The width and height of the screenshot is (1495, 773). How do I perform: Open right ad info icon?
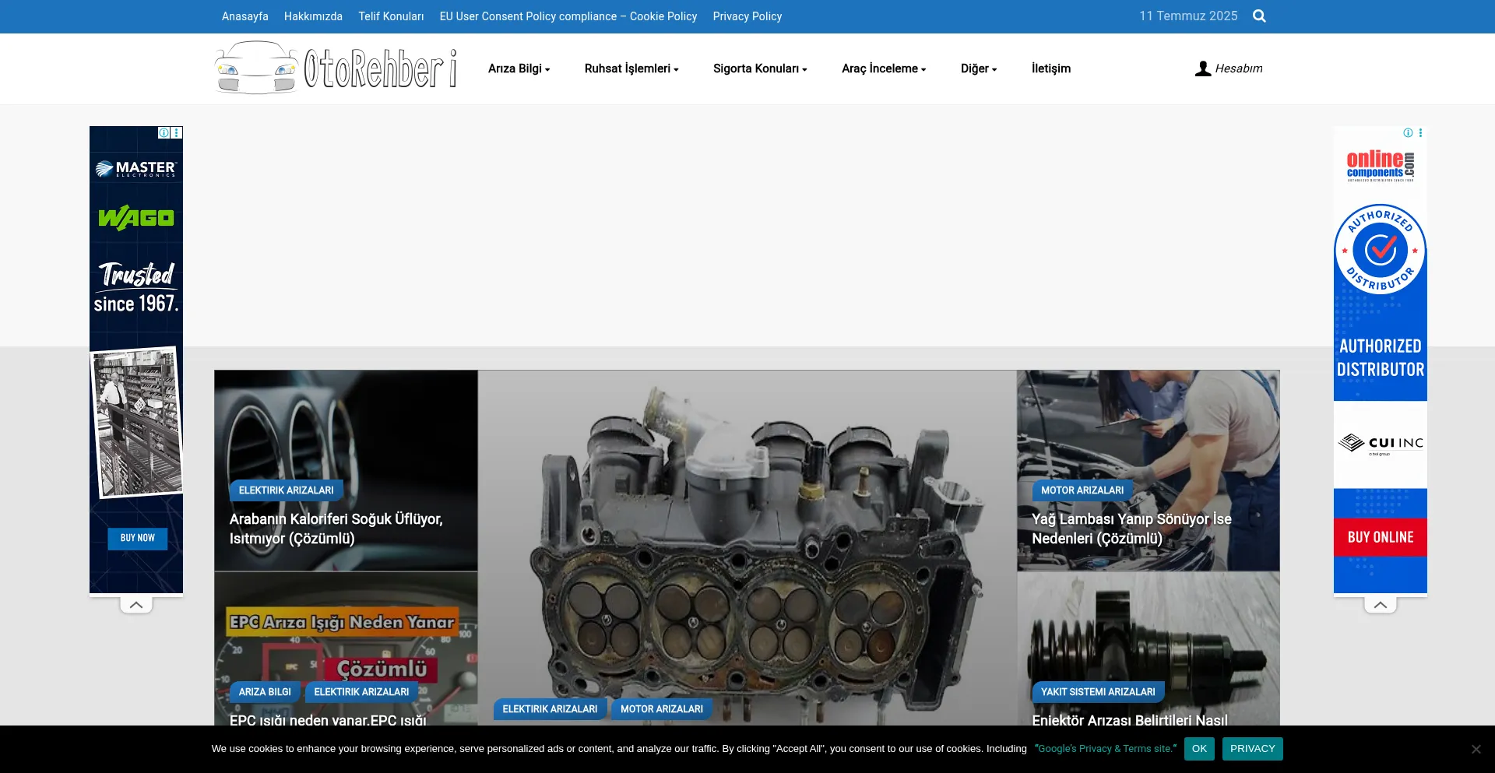pyautogui.click(x=1408, y=133)
